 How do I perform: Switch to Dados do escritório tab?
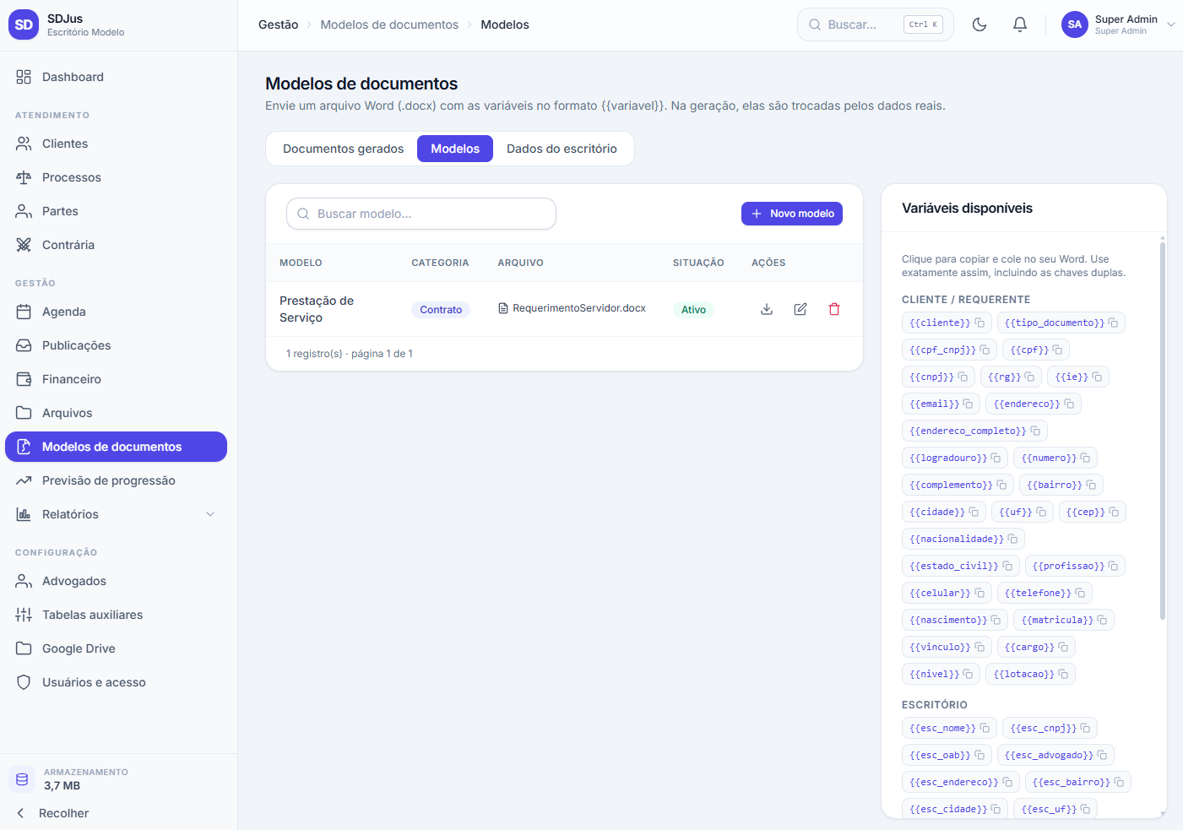(562, 149)
